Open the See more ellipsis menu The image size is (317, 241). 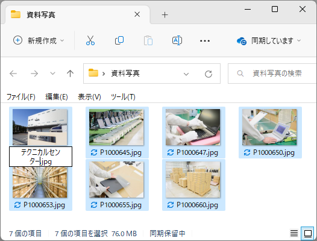coord(205,41)
